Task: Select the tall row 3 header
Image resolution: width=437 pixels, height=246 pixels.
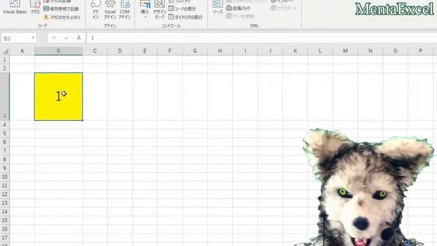Action: [x=5, y=96]
